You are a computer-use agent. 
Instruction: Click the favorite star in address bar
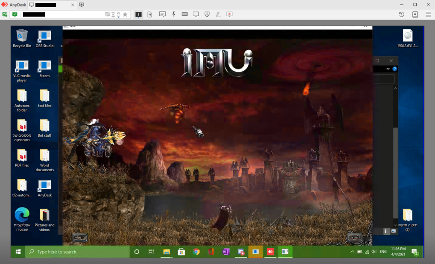(x=125, y=14)
